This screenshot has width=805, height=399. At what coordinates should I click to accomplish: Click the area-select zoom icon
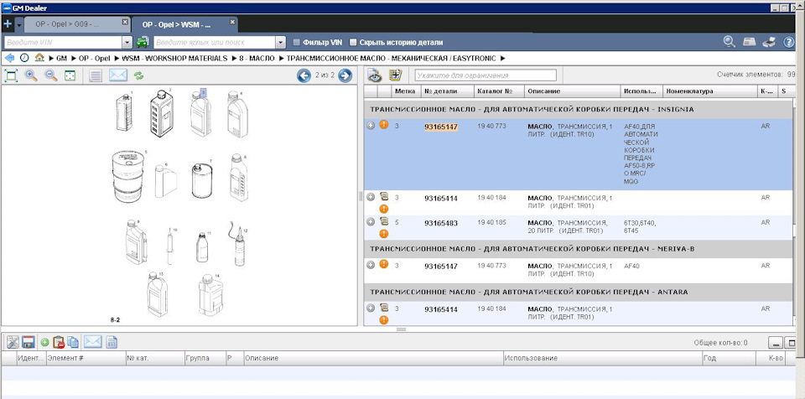[x=70, y=76]
